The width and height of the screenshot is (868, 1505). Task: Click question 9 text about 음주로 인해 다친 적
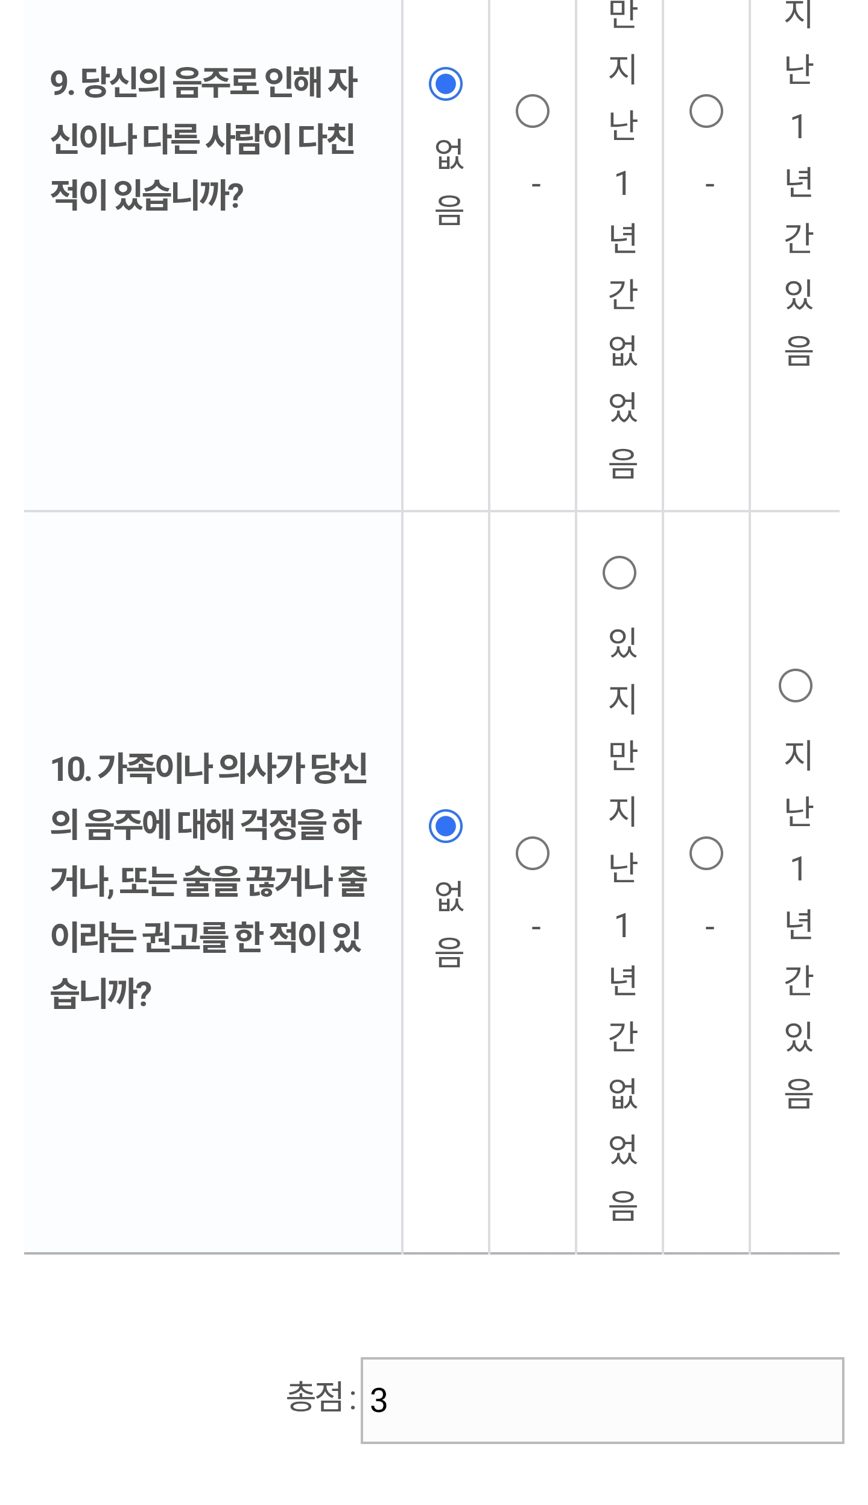pyautogui.click(x=204, y=139)
